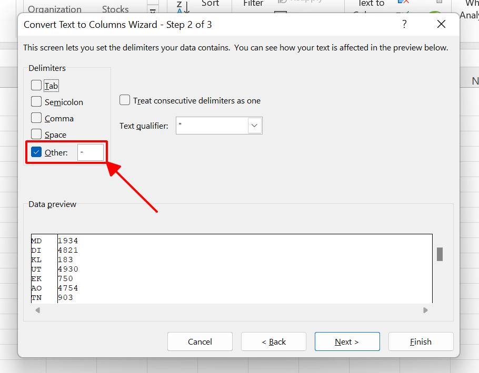Click the Sort button in Excel ribbon
This screenshot has width=479, height=373.
click(x=210, y=4)
